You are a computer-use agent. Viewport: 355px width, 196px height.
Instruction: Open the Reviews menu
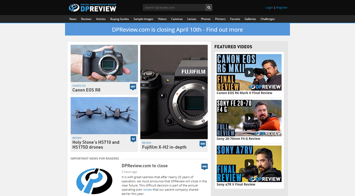pos(86,19)
